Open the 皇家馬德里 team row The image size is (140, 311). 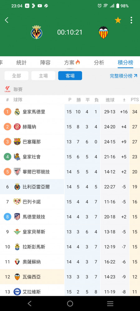(70, 112)
